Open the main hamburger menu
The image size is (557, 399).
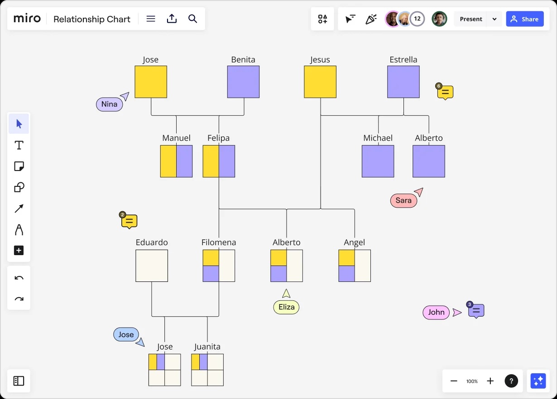click(151, 19)
